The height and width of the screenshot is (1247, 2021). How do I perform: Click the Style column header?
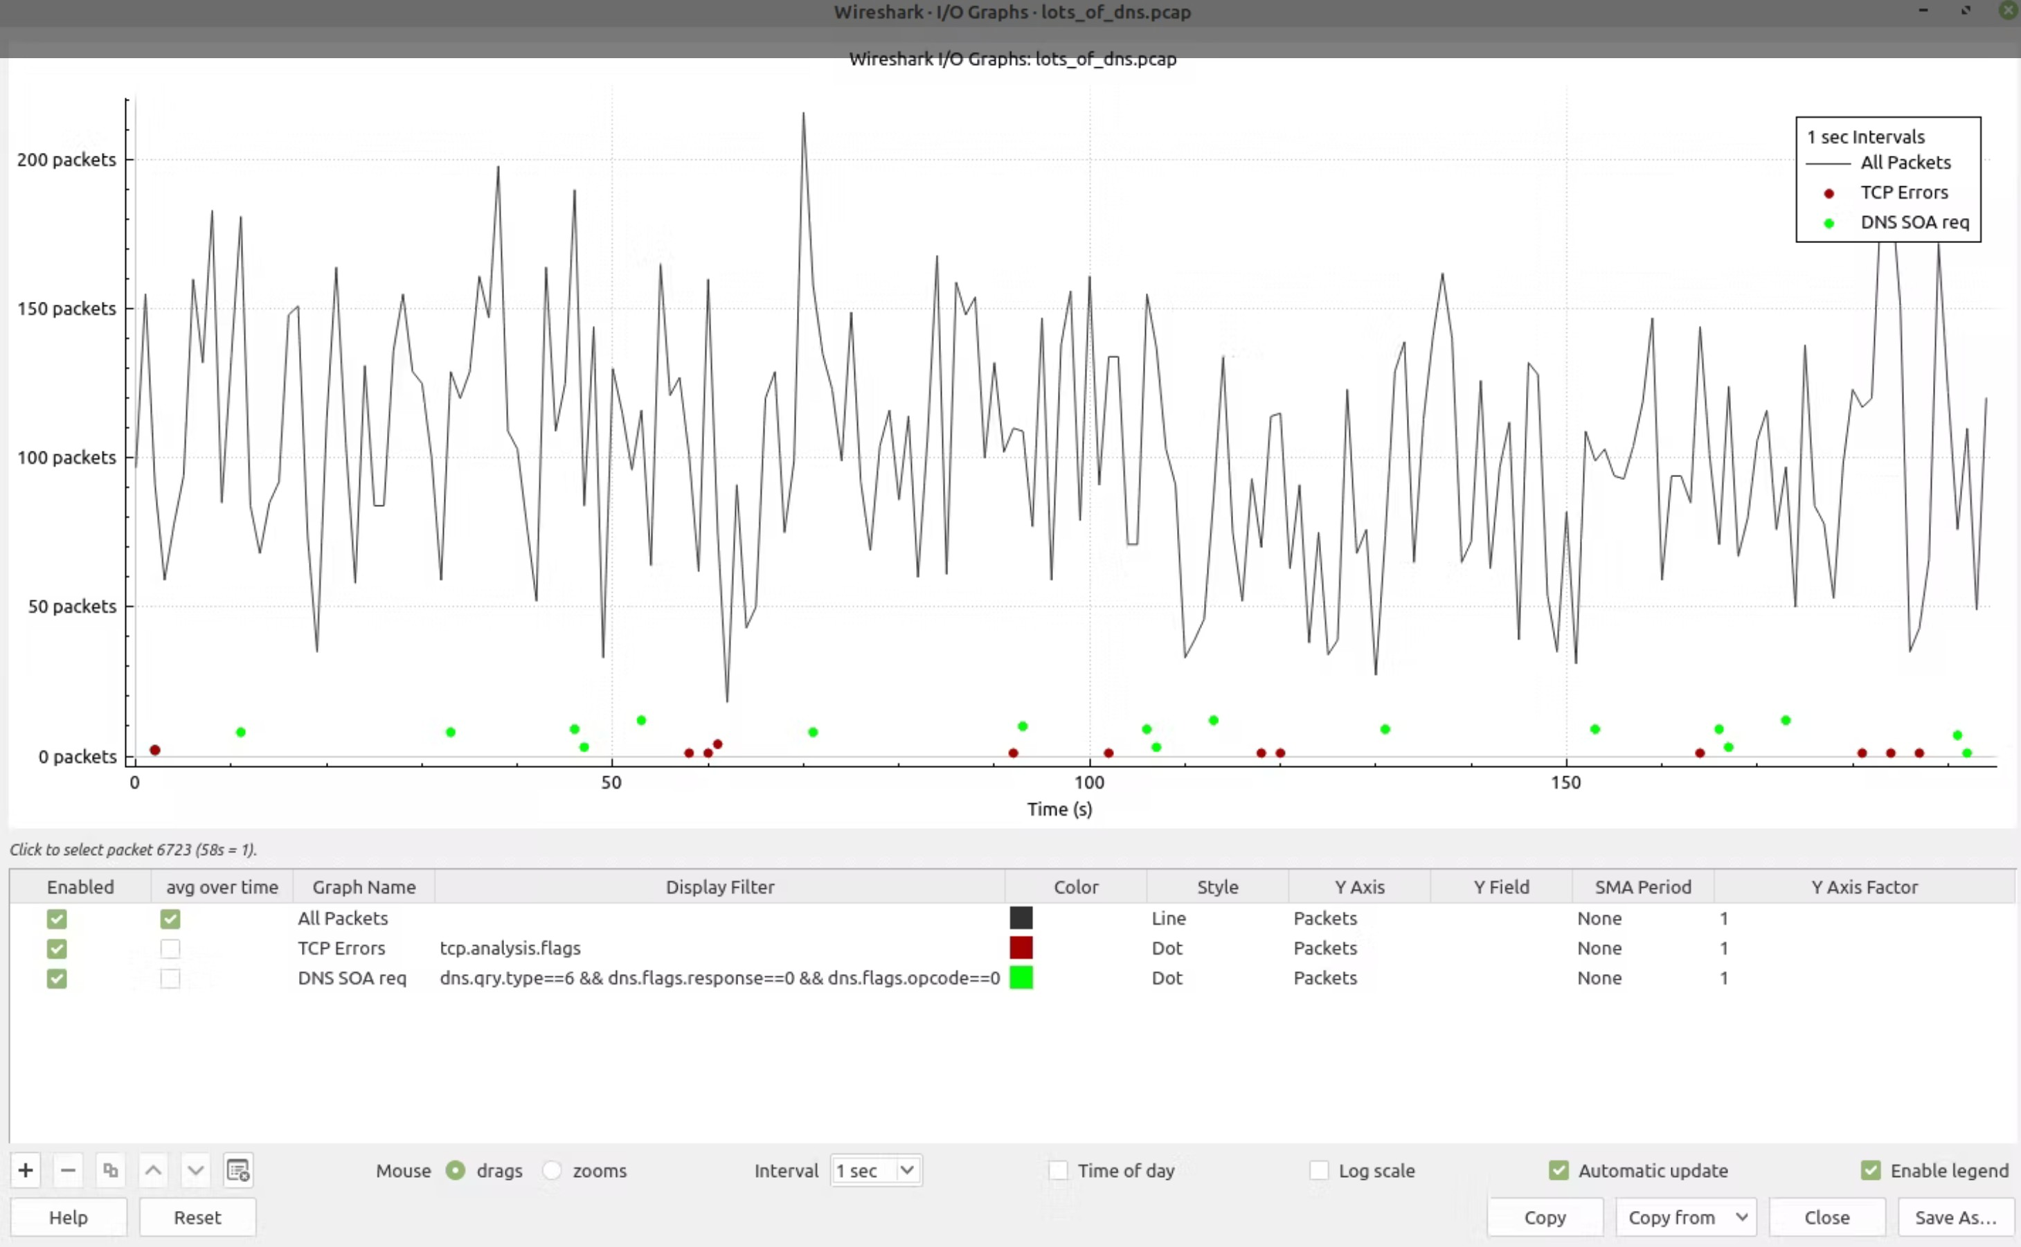(1217, 886)
